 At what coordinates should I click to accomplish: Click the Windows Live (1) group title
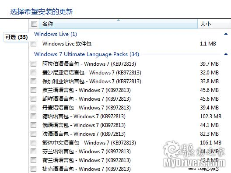pyautogui.click(x=56, y=34)
